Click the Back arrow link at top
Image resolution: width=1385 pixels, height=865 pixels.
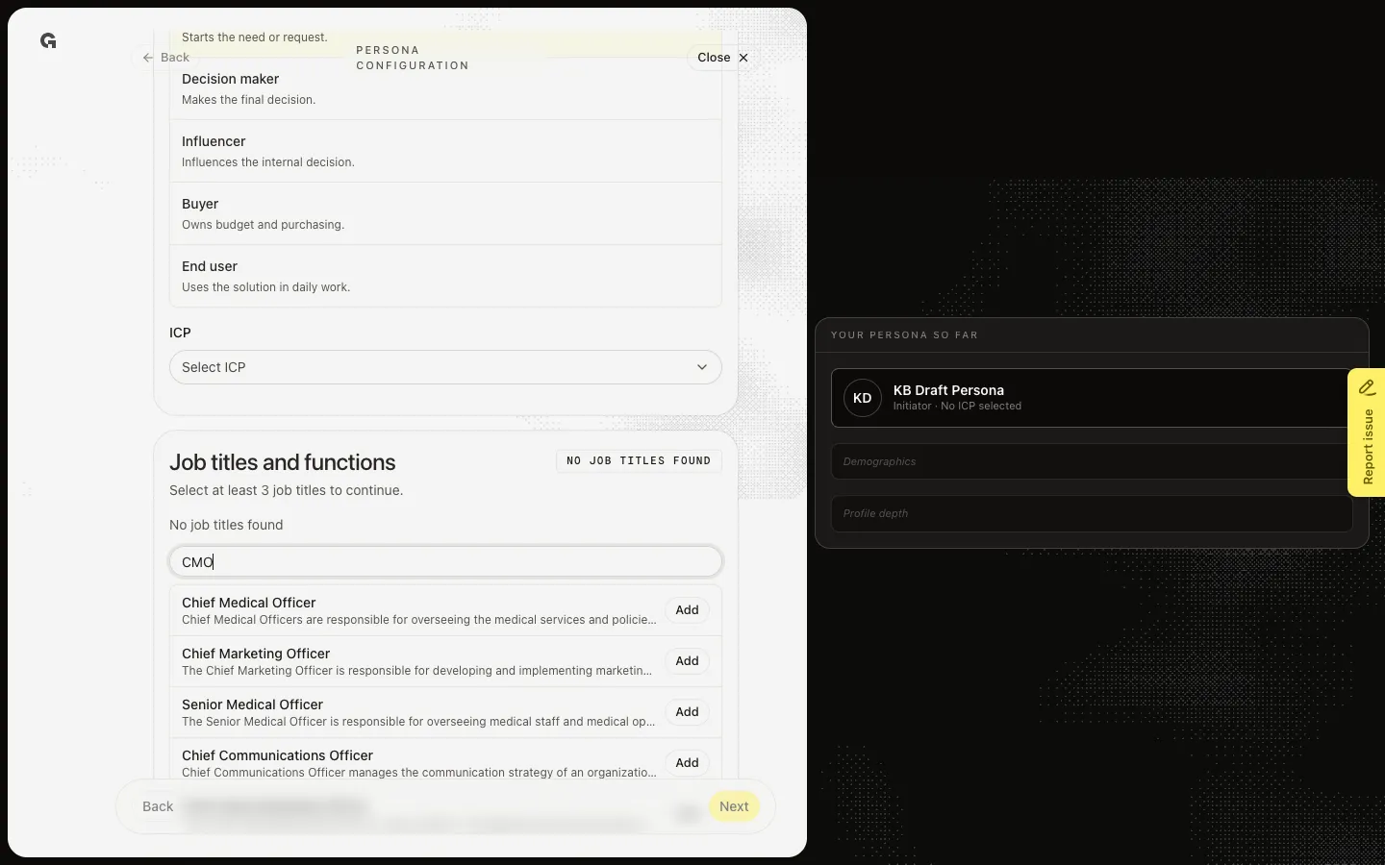165,58
